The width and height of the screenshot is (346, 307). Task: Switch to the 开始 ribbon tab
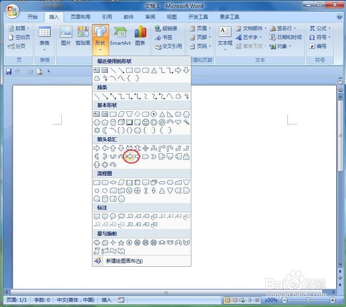(33, 17)
